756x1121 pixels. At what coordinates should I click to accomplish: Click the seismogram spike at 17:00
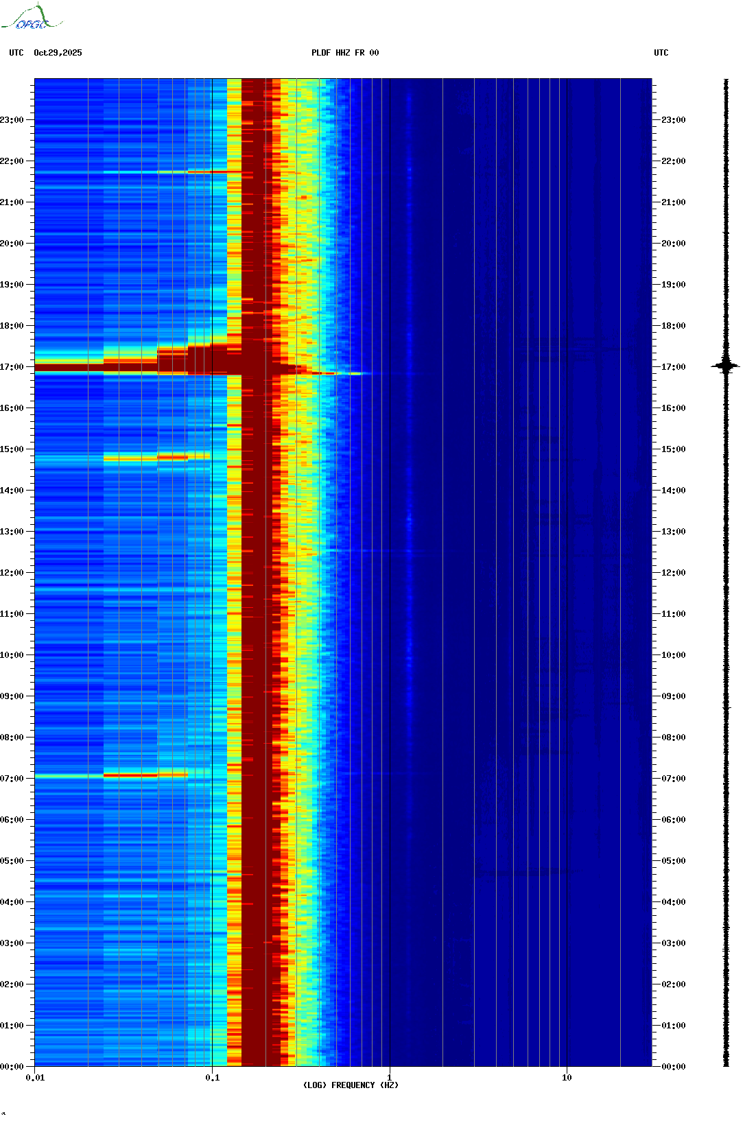coord(726,366)
